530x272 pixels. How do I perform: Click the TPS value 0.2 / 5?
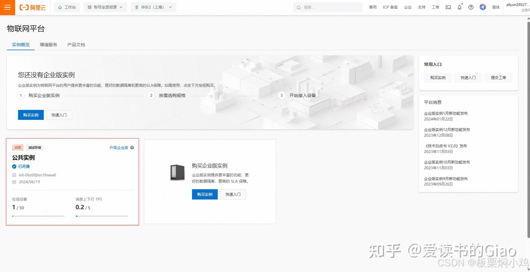[x=83, y=207]
